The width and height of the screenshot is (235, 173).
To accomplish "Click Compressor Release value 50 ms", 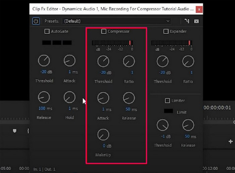I will [131, 109].
